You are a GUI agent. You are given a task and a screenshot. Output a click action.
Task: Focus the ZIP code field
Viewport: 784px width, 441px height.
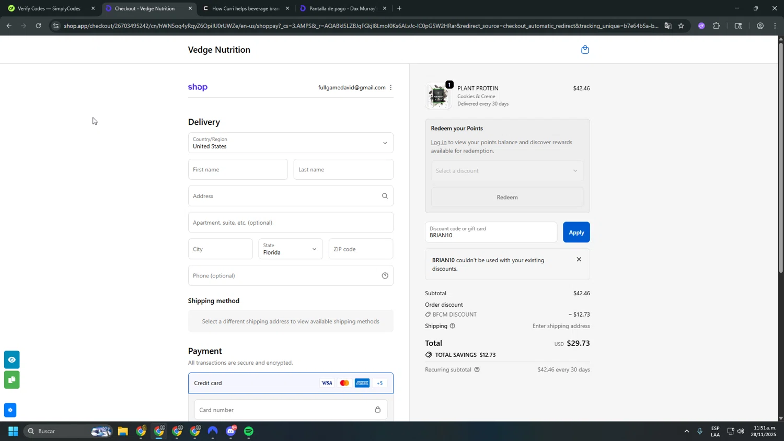pos(361,249)
